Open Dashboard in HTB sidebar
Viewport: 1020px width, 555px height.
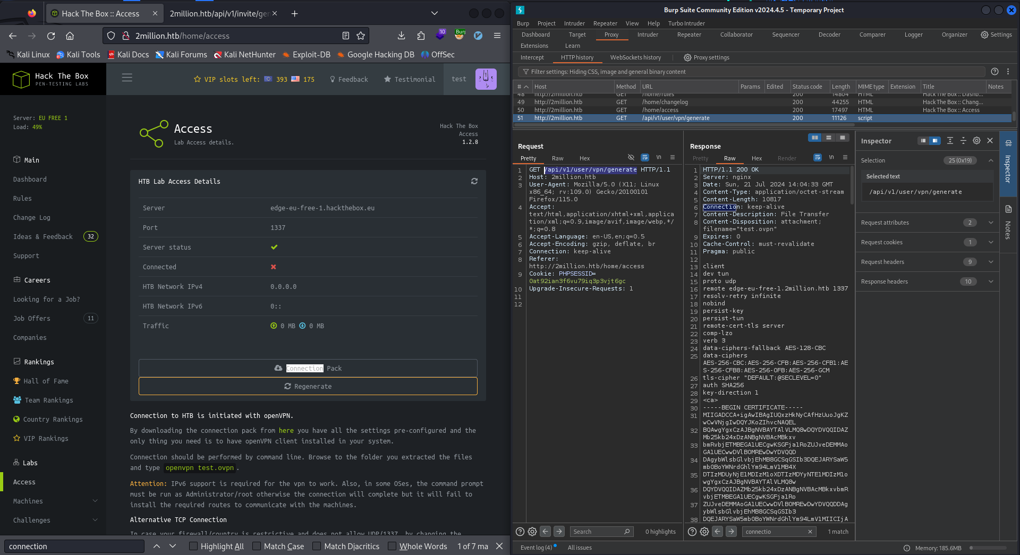pos(30,180)
